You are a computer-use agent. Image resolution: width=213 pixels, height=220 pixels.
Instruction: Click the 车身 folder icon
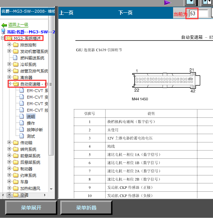point(16,182)
